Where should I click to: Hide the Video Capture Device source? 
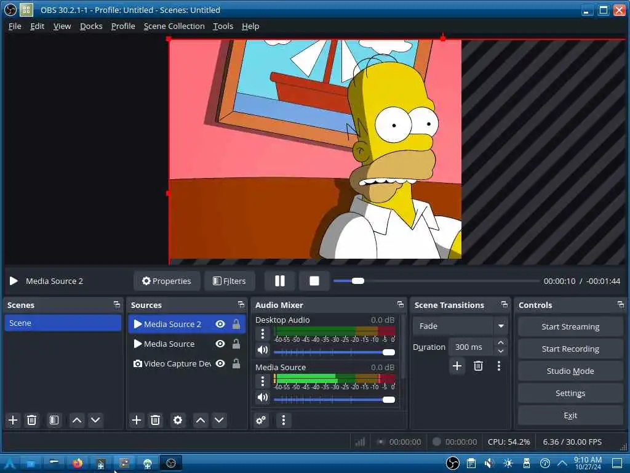220,363
